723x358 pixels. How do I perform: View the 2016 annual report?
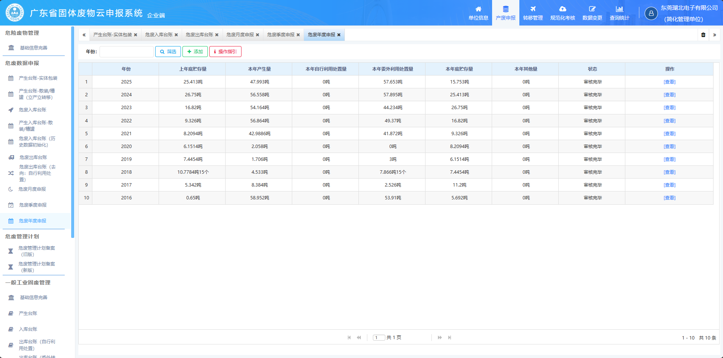tap(669, 198)
